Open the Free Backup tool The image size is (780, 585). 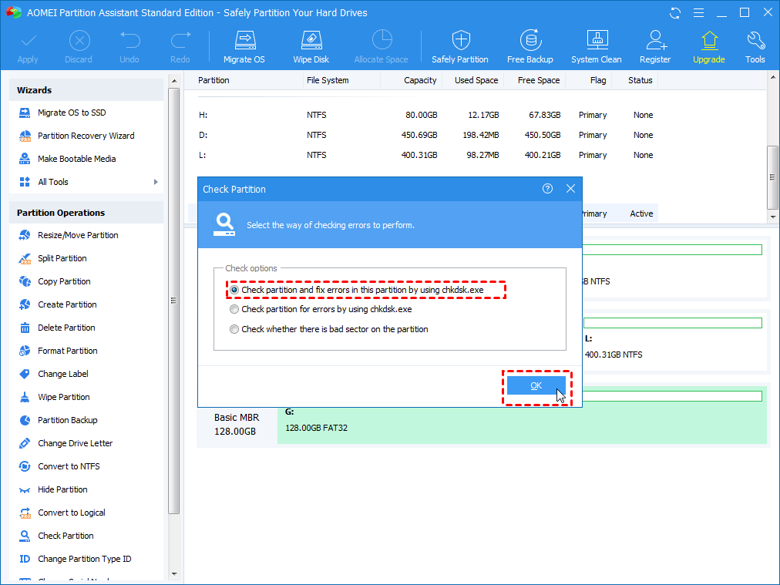(x=530, y=47)
